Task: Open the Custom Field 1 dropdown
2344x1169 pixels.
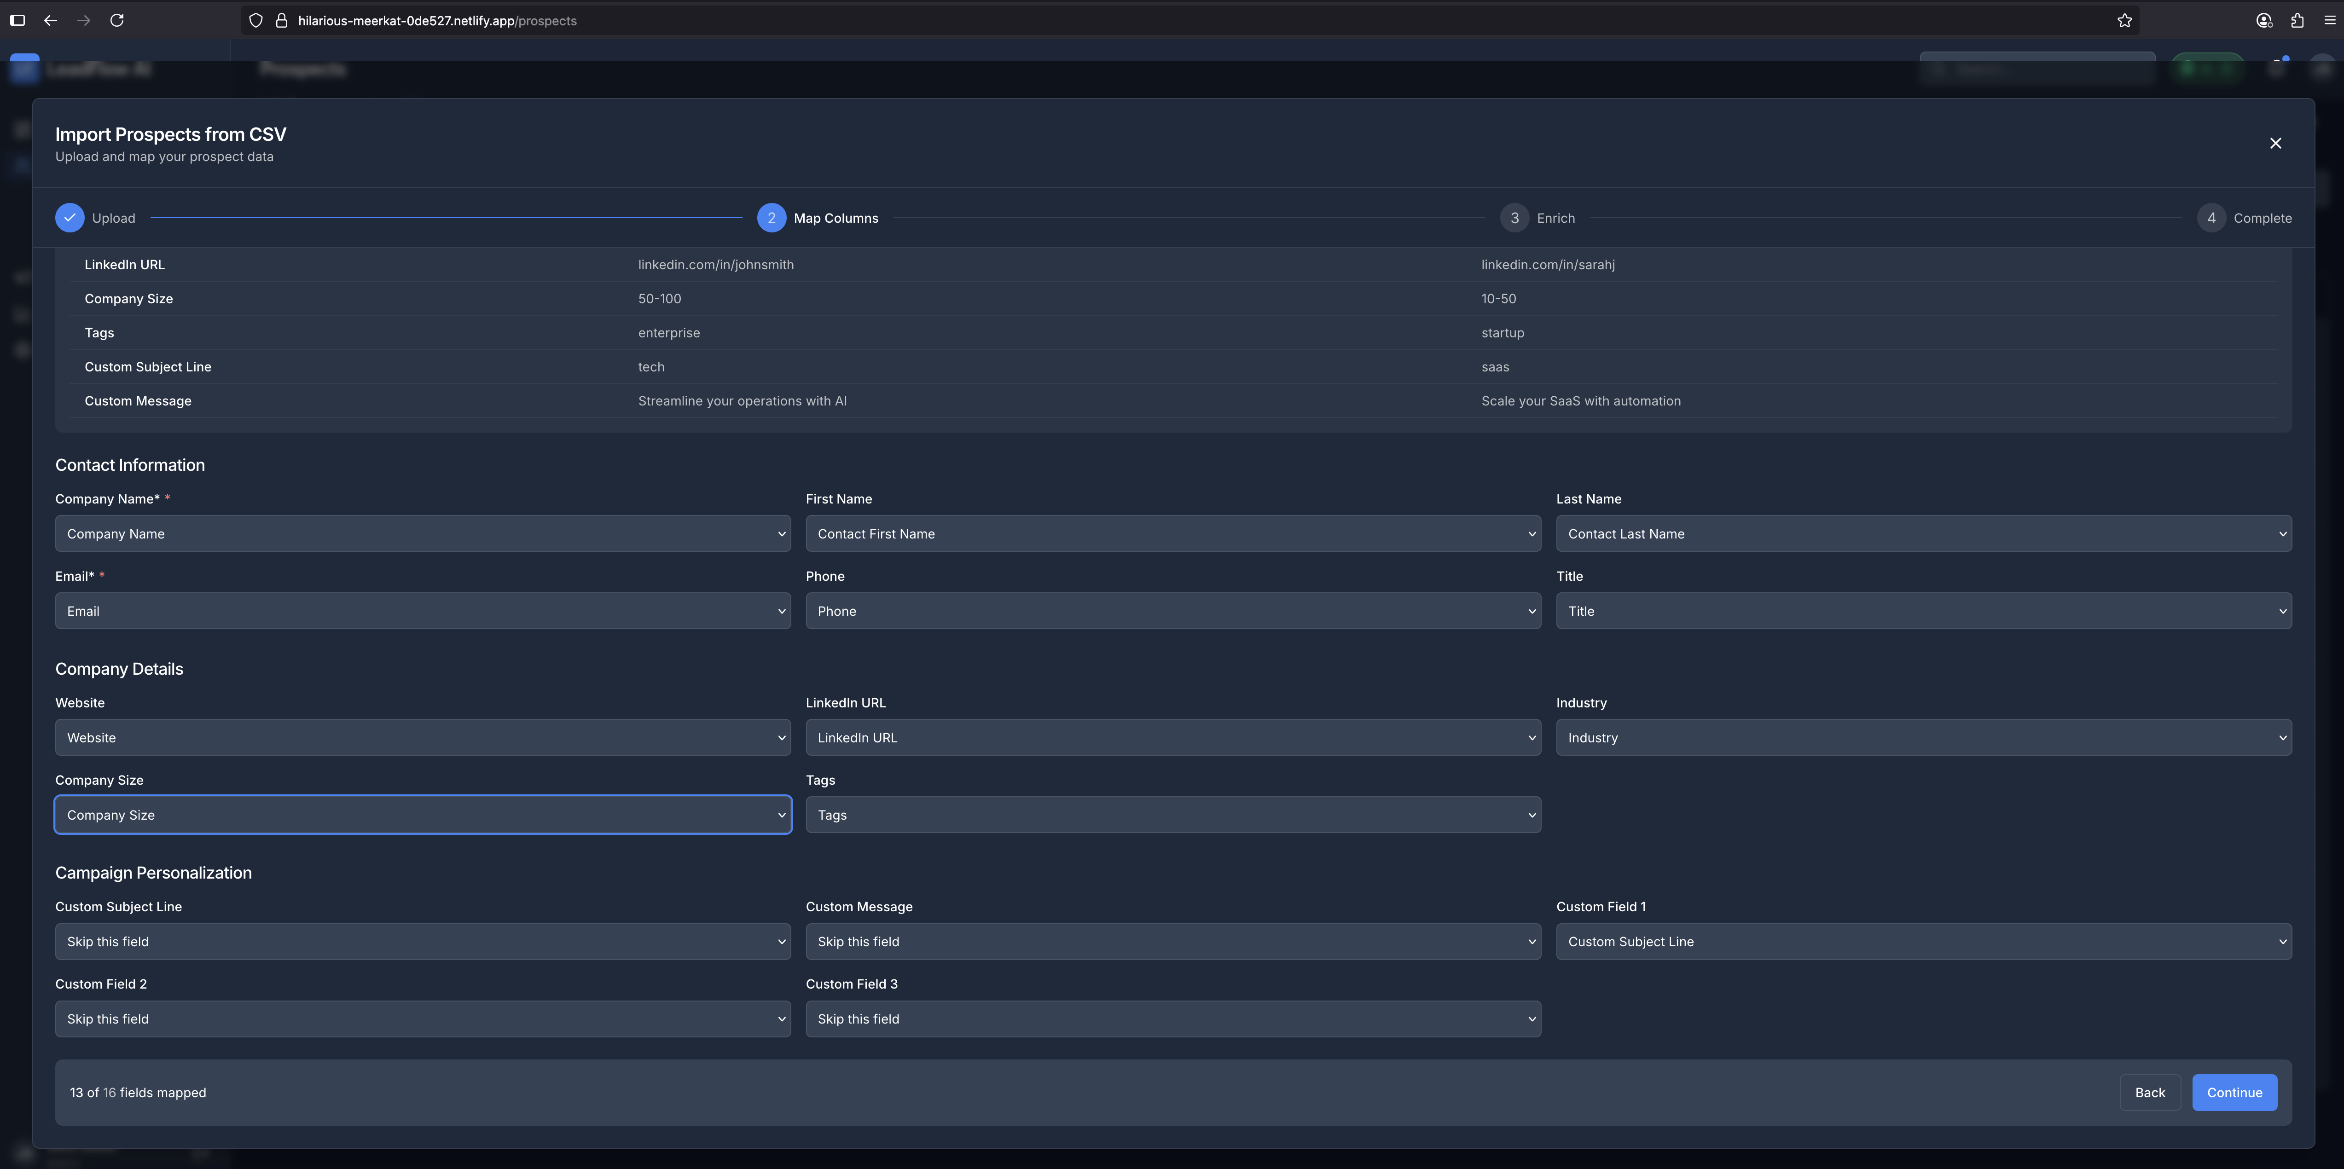Action: 1923,942
